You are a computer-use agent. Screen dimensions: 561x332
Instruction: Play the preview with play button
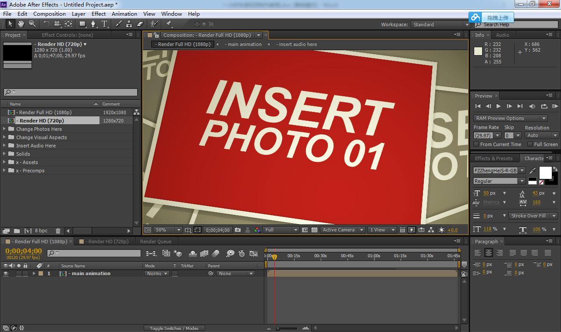point(498,106)
